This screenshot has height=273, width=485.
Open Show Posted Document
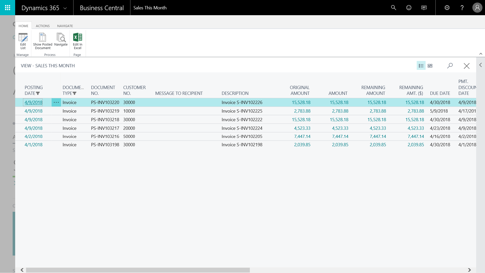coord(42,41)
